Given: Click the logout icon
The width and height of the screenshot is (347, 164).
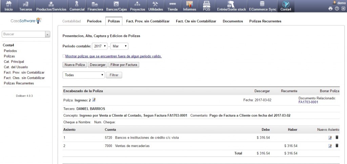Looking at the screenshot, I should tap(343, 8).
